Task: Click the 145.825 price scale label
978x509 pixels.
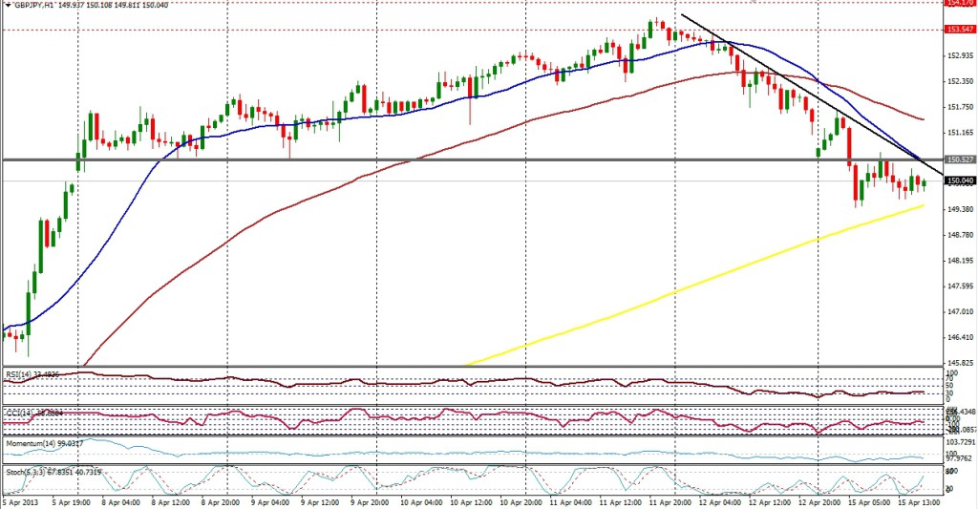Action: click(x=960, y=363)
